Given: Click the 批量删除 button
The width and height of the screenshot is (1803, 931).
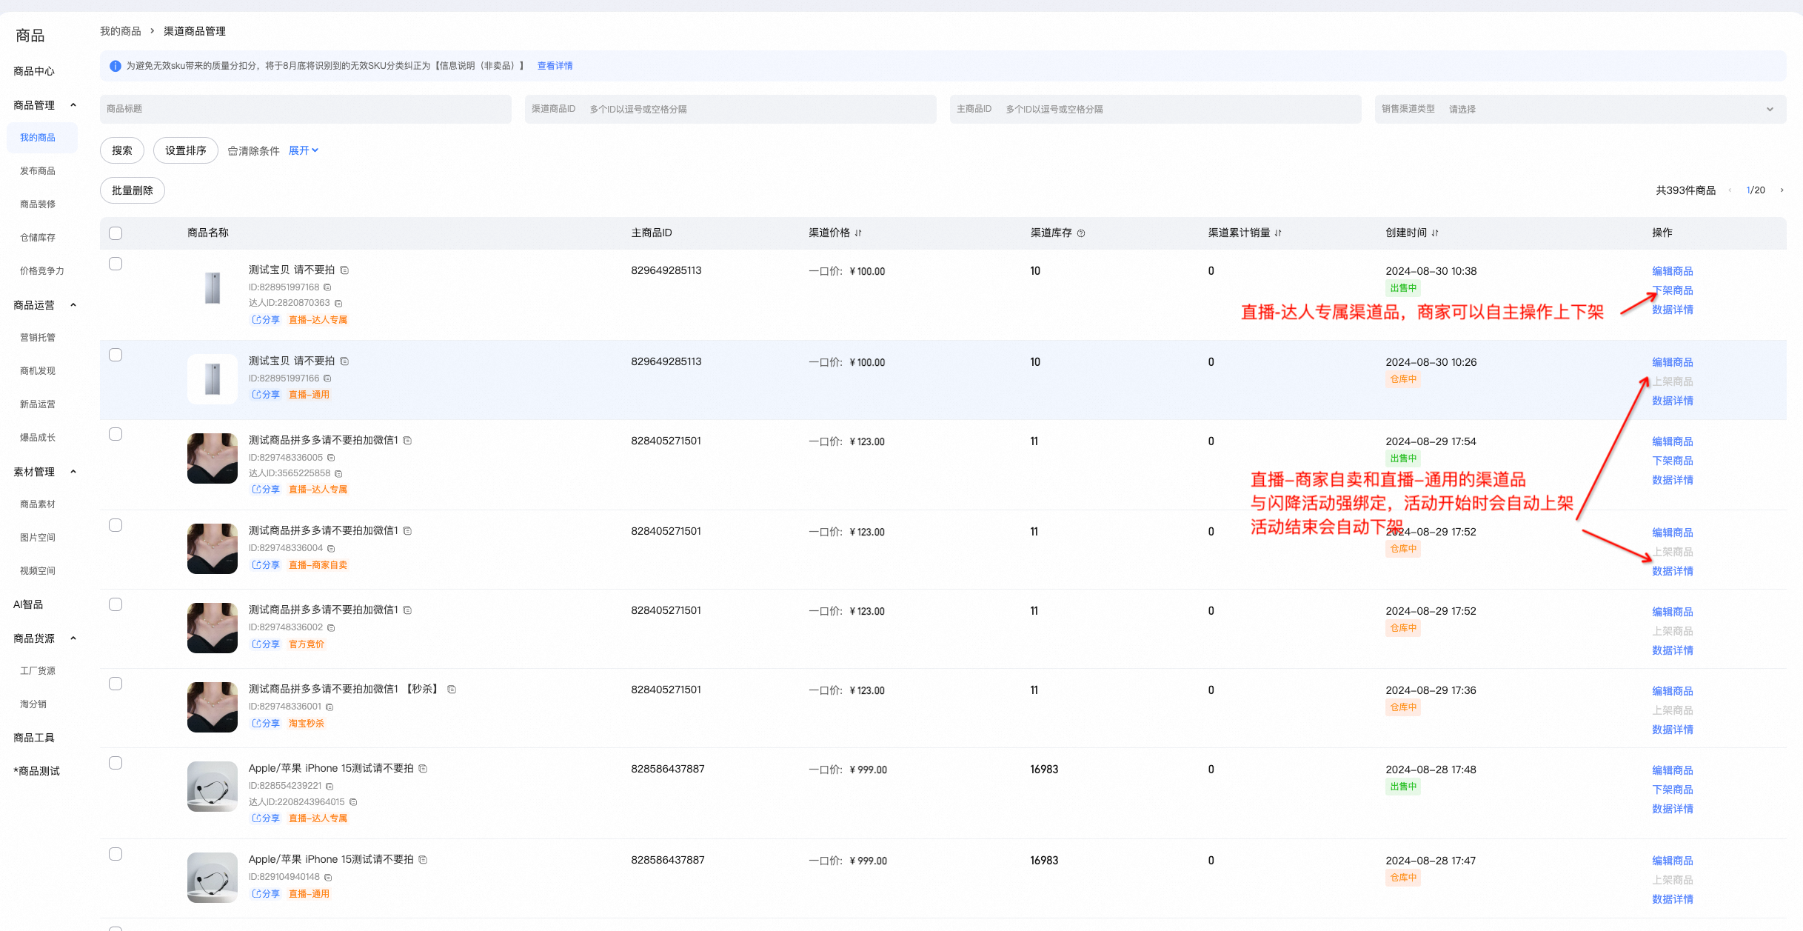Looking at the screenshot, I should pyautogui.click(x=133, y=190).
